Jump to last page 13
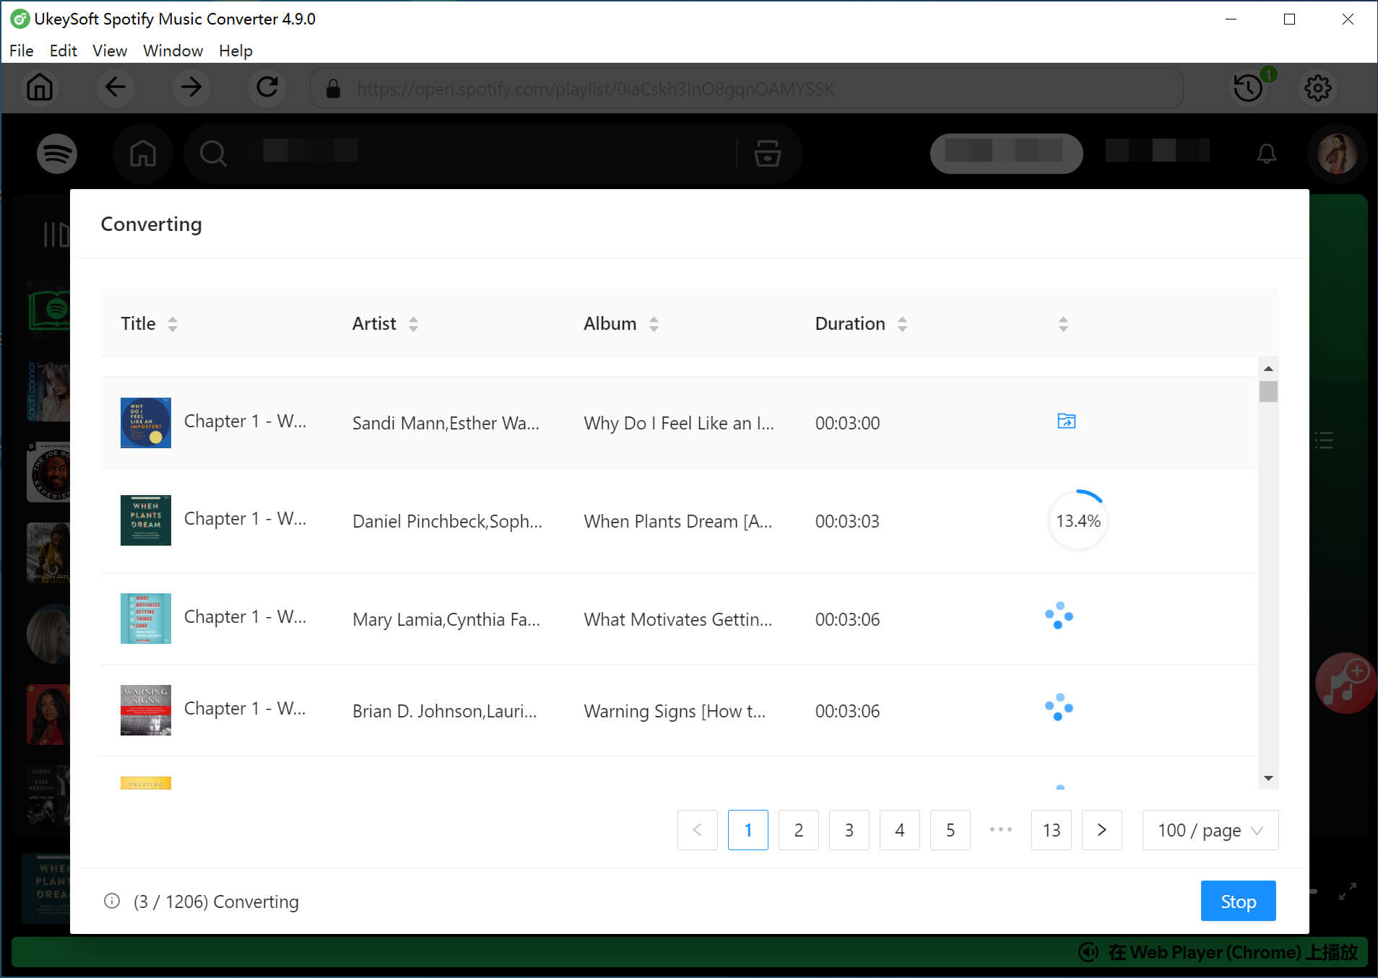This screenshot has width=1378, height=978. click(1051, 830)
